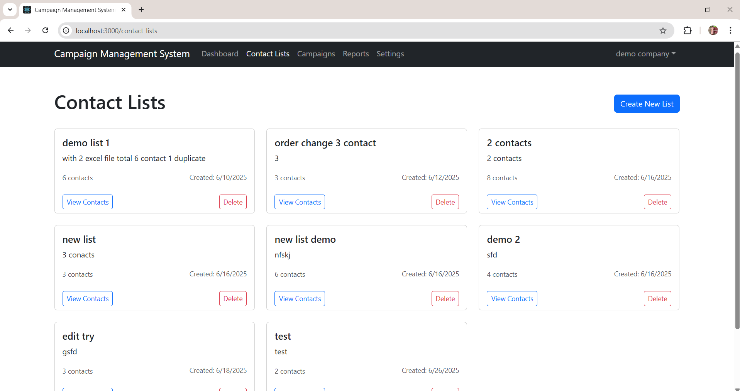
Task: Open Chrome's three-dot menu
Action: [730, 30]
